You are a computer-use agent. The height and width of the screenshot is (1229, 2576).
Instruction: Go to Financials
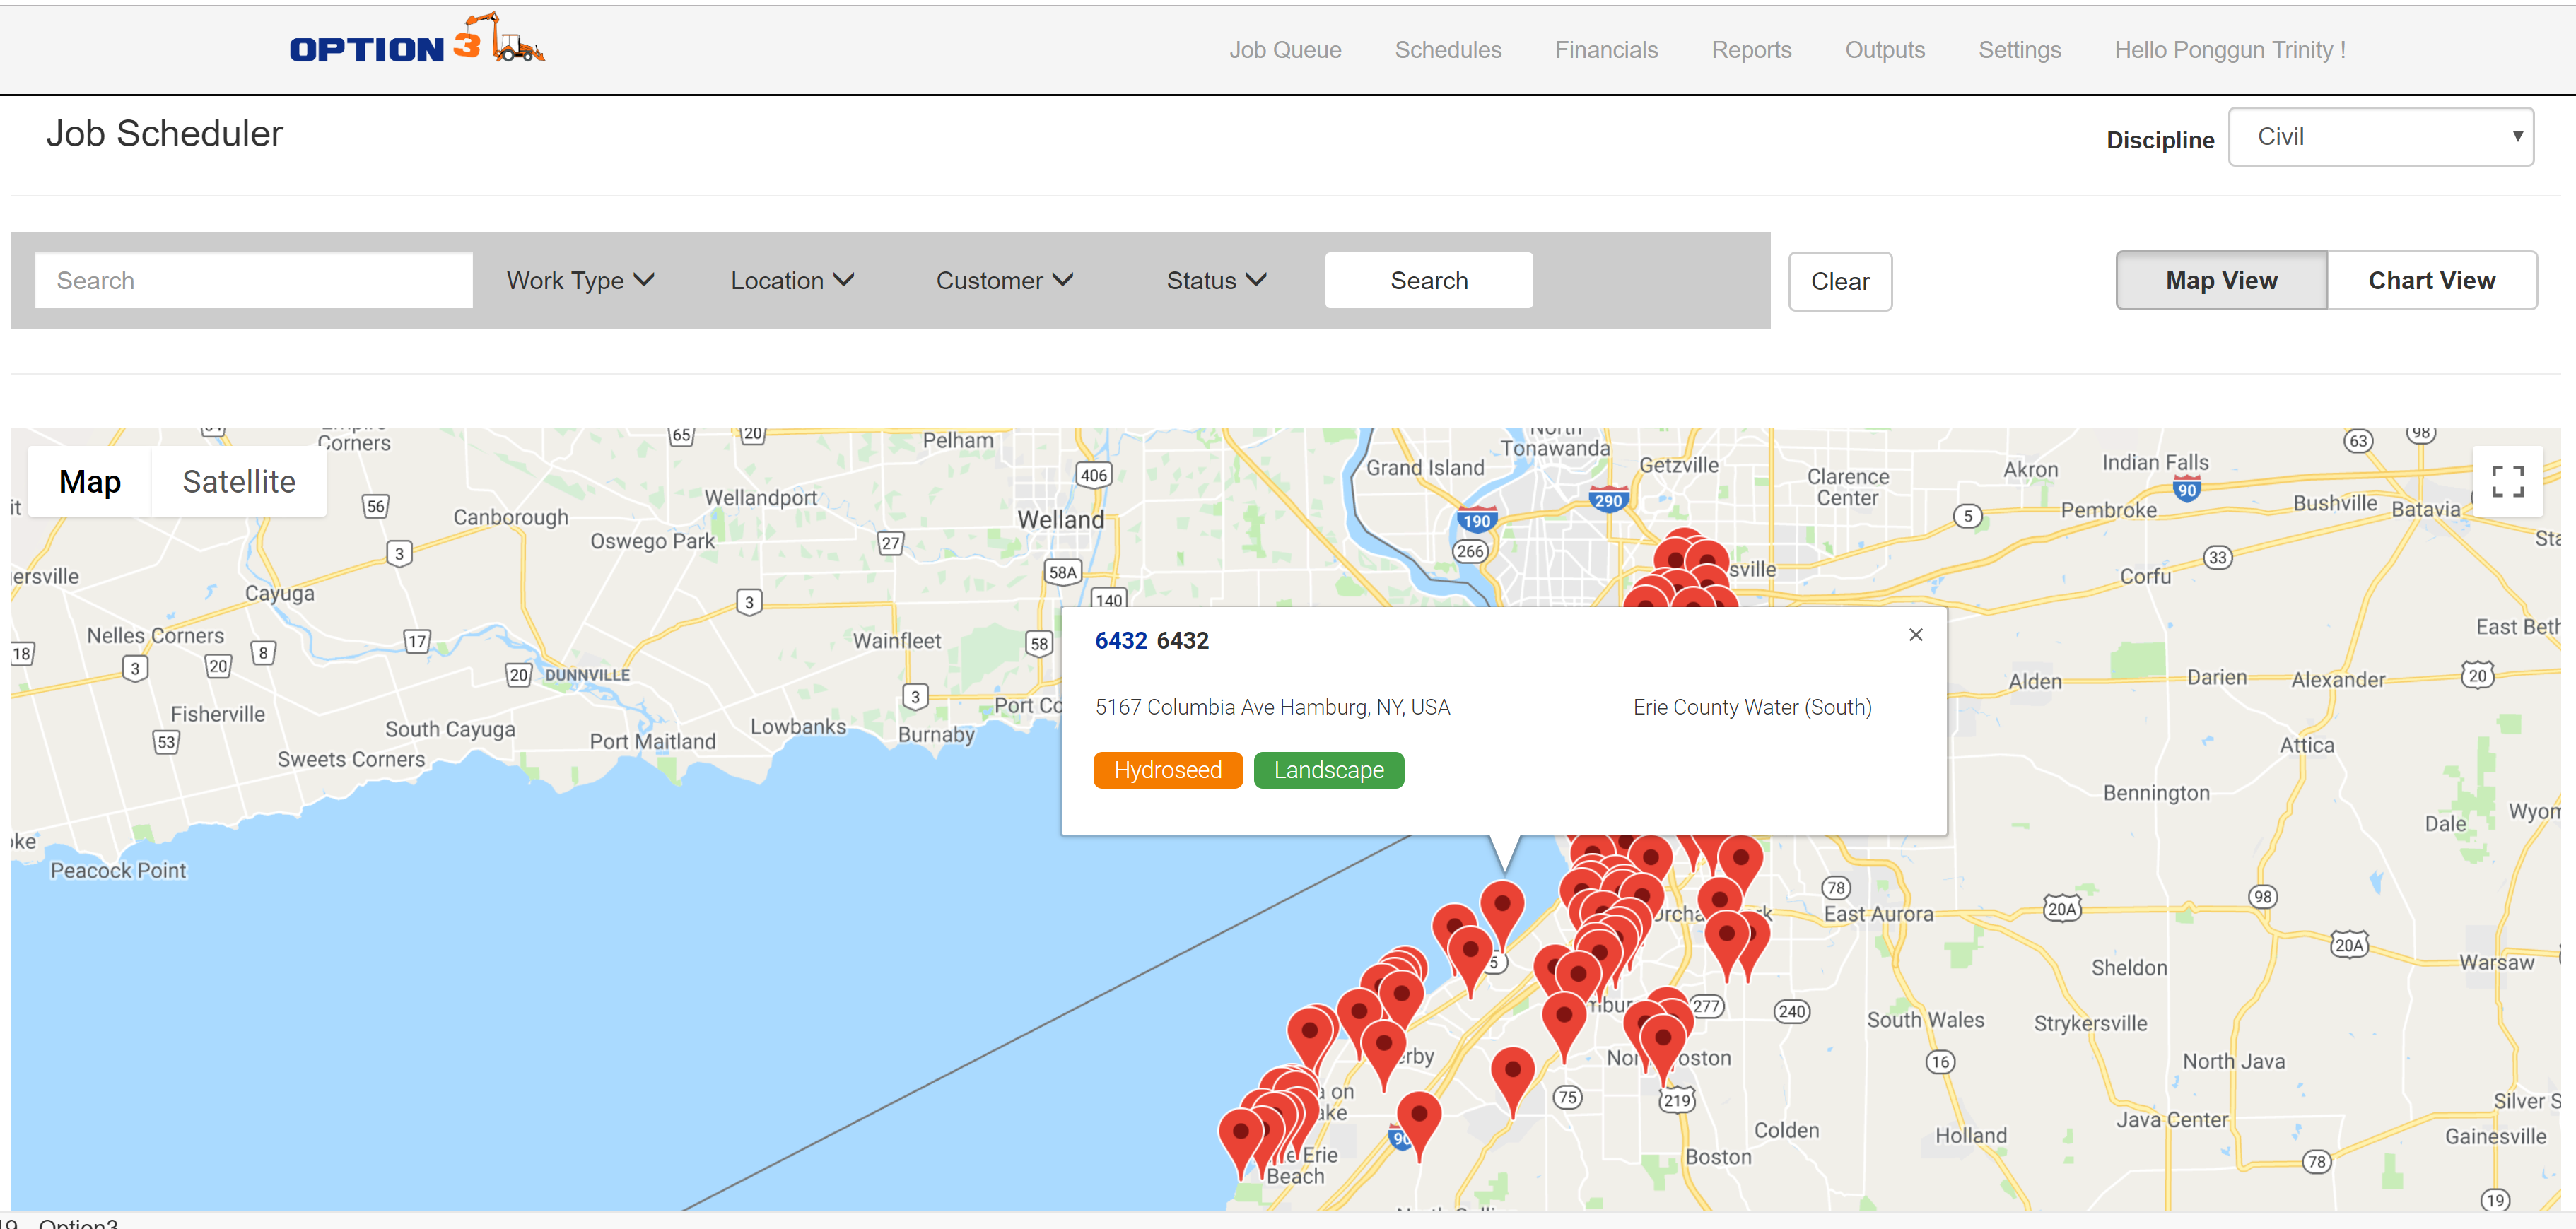pyautogui.click(x=1606, y=50)
